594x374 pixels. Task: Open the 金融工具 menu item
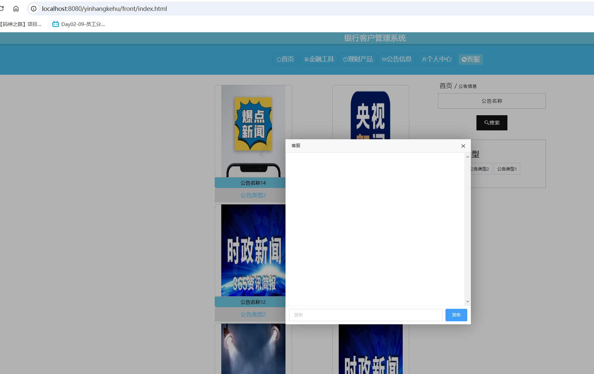point(319,59)
